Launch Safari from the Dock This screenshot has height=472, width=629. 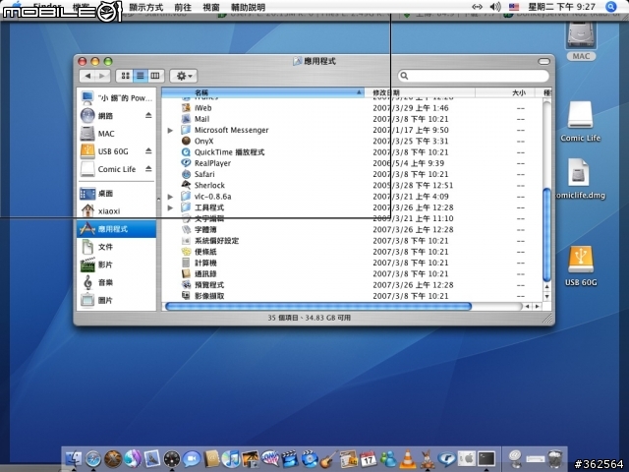click(x=93, y=458)
